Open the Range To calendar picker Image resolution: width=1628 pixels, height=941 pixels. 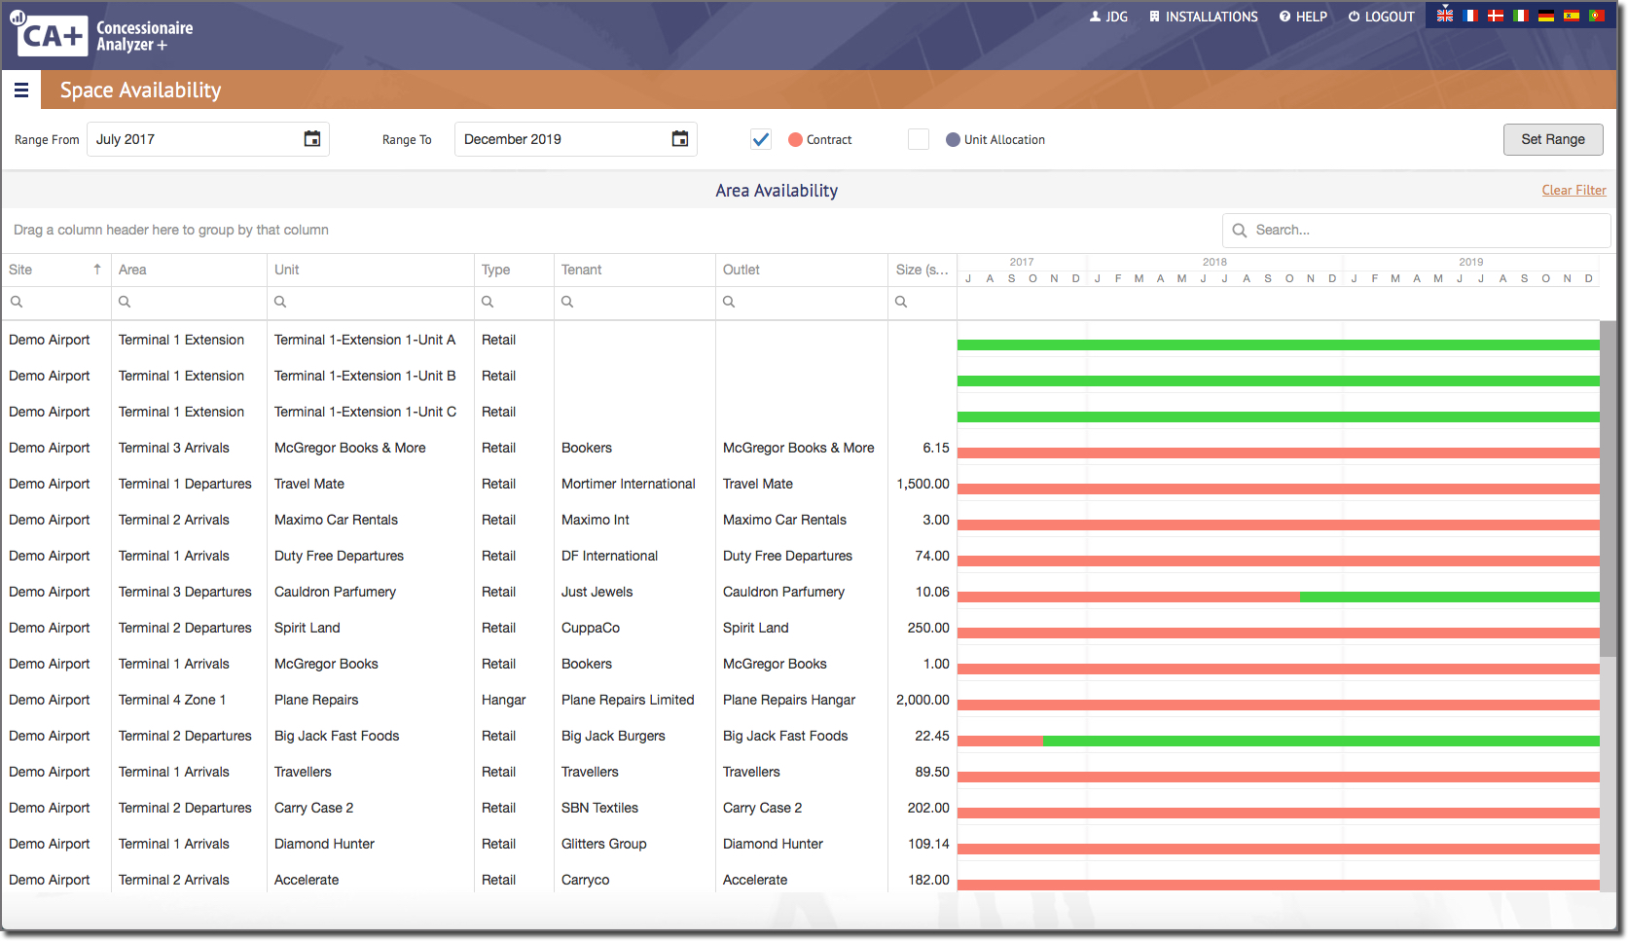coord(678,139)
